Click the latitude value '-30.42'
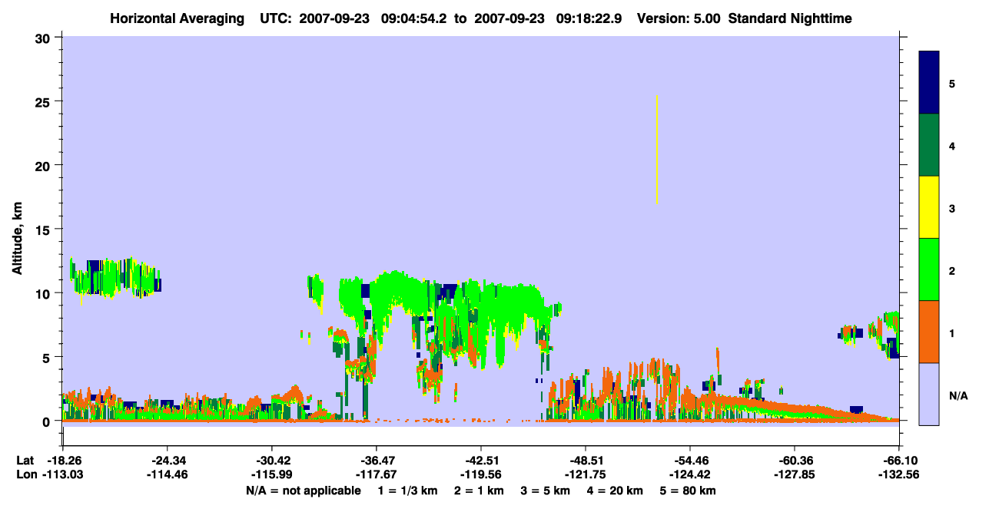This screenshot has height=512, width=999. 272,461
